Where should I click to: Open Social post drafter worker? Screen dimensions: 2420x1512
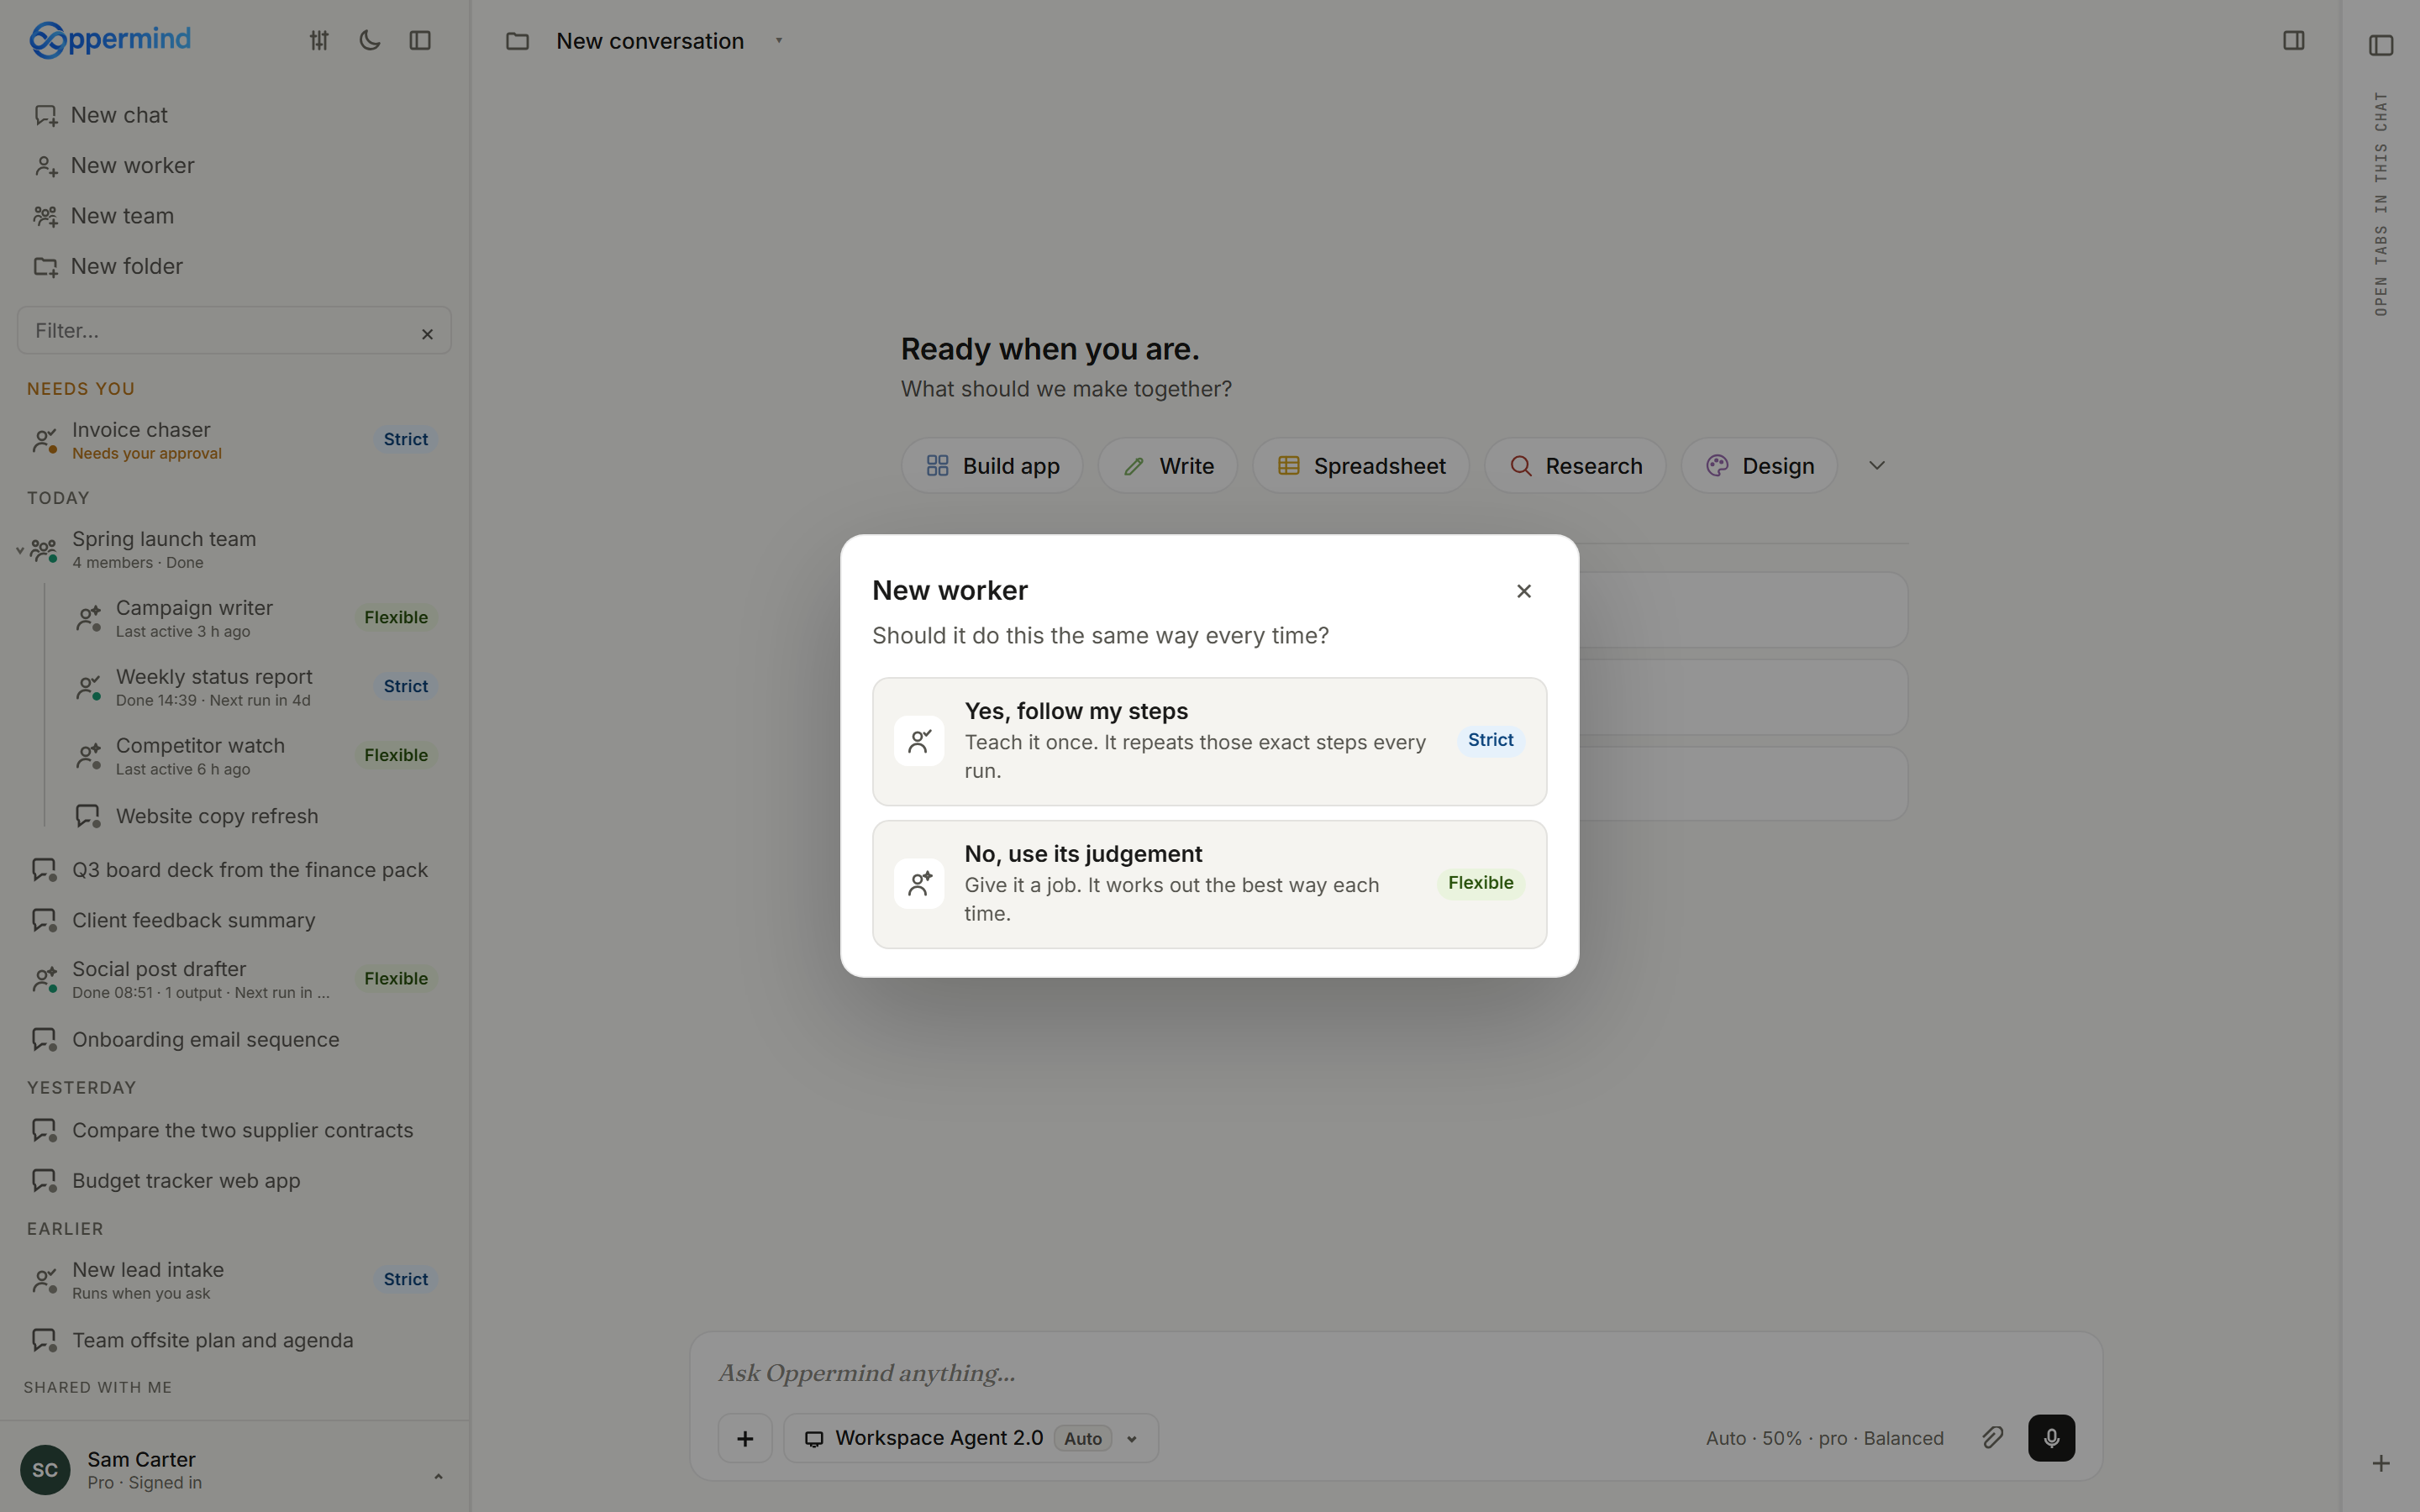point(235,979)
